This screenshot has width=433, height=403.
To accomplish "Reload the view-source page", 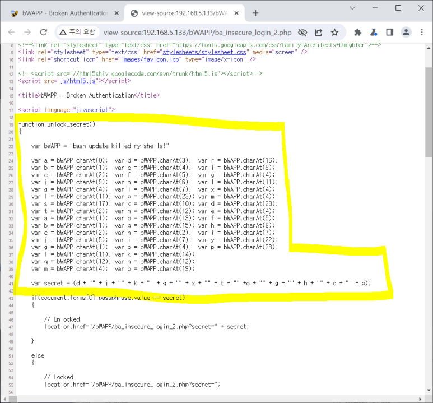I will click(44, 33).
